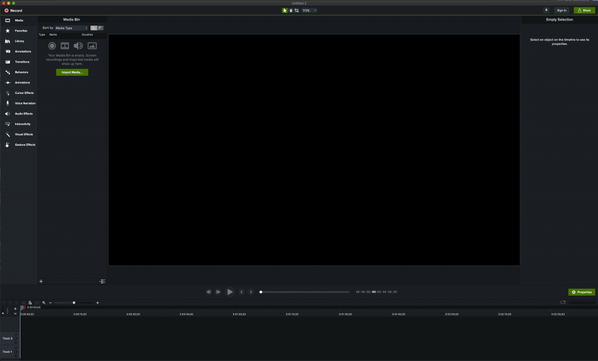This screenshot has width=598, height=361.
Task: Open the Media Bin list options icon
Action: 103,281
